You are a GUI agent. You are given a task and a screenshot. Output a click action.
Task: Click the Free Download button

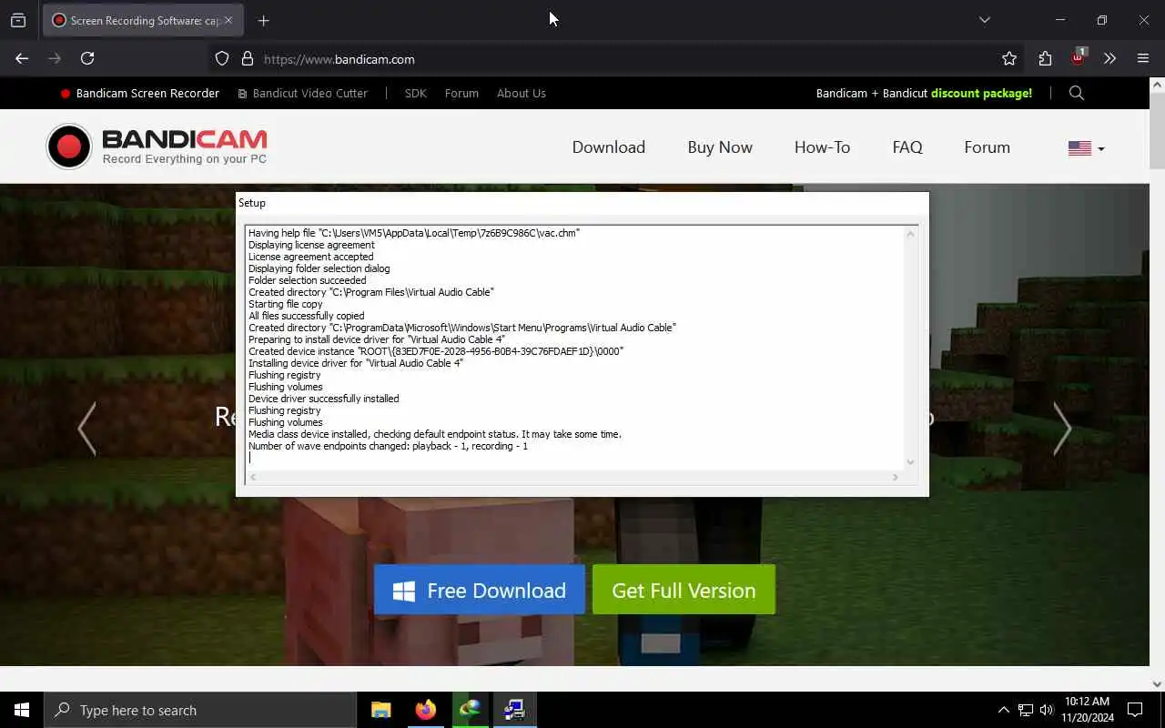pos(480,590)
